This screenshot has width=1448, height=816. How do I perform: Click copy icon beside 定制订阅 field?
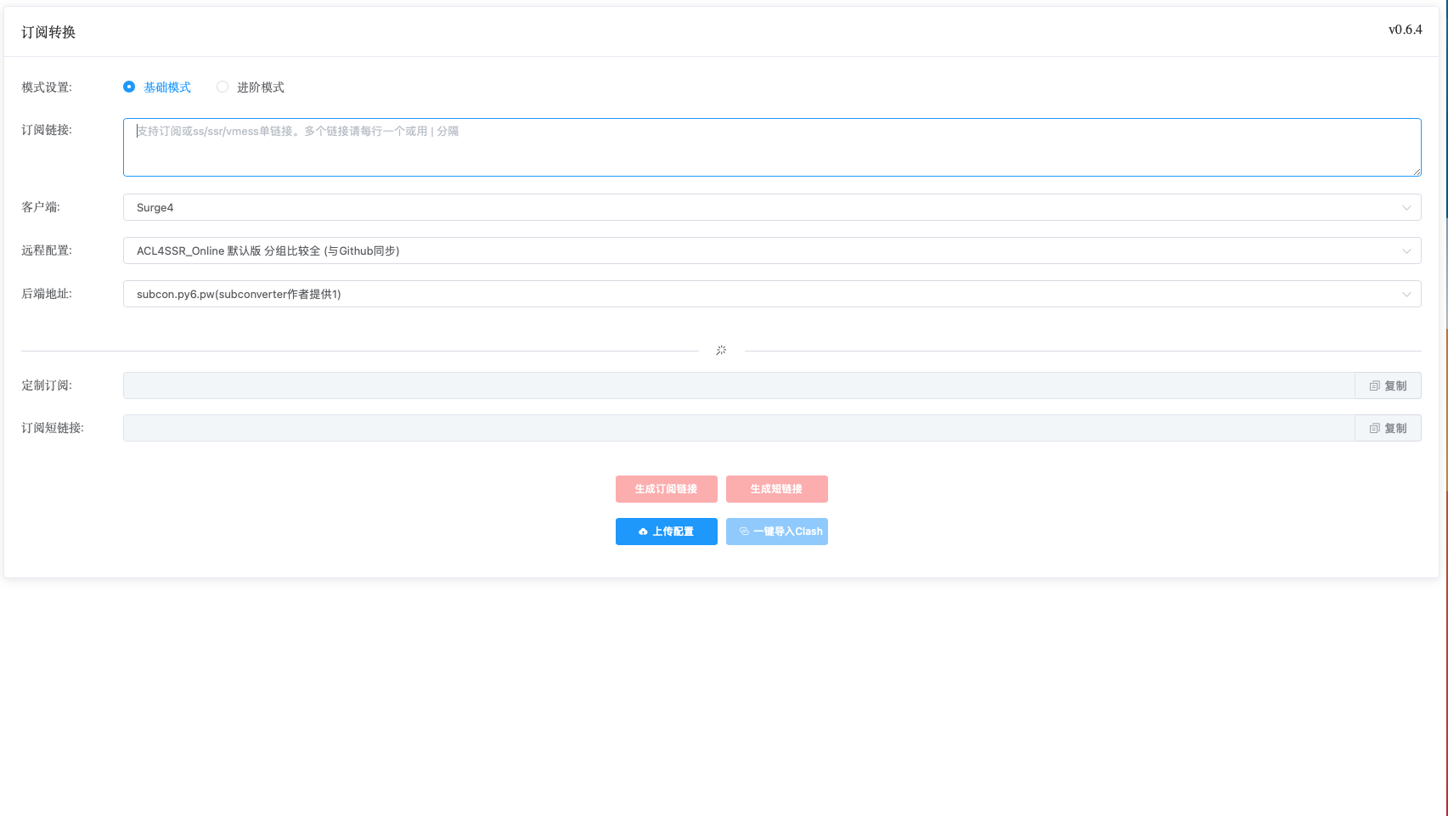[x=1374, y=385]
